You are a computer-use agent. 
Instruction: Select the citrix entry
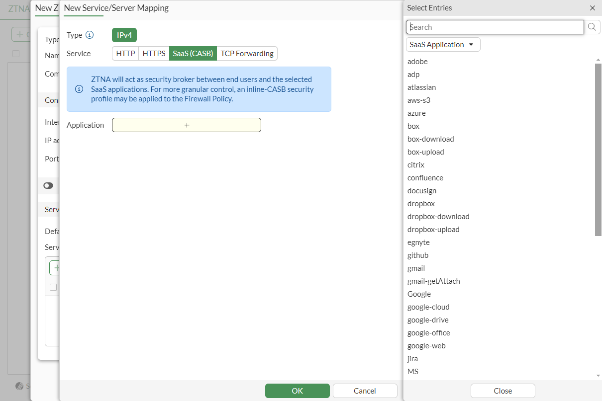[x=416, y=165]
